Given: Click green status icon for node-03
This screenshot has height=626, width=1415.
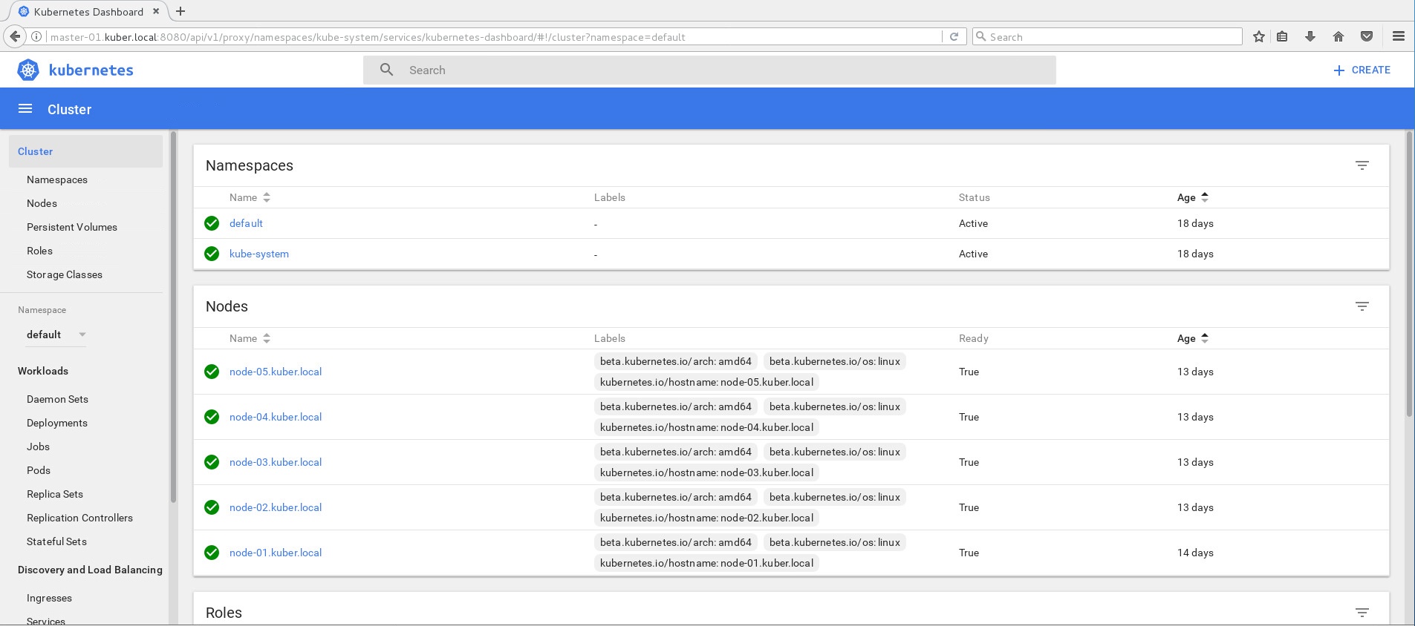Looking at the screenshot, I should coord(212,462).
